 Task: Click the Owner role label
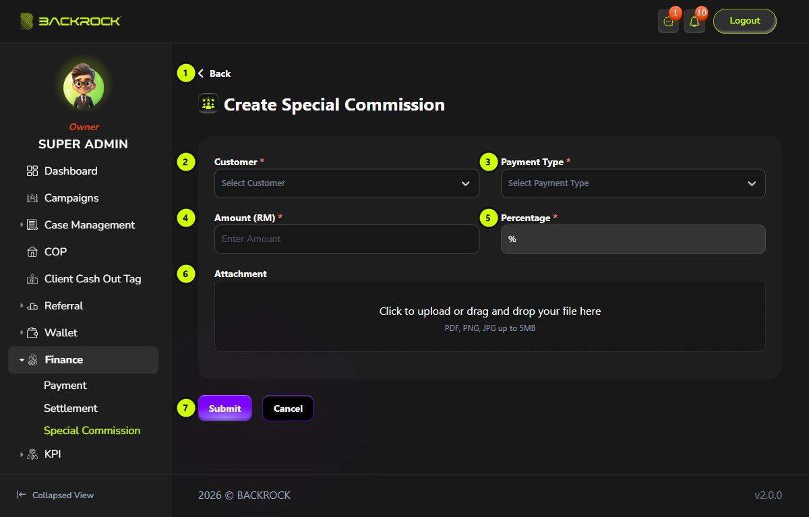coord(84,127)
